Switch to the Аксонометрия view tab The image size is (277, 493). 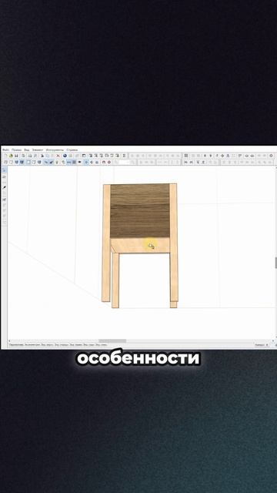click(32, 345)
